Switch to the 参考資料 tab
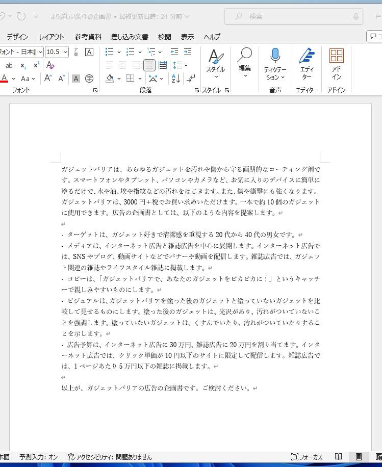Screen dimensions: 382x467 (88, 37)
